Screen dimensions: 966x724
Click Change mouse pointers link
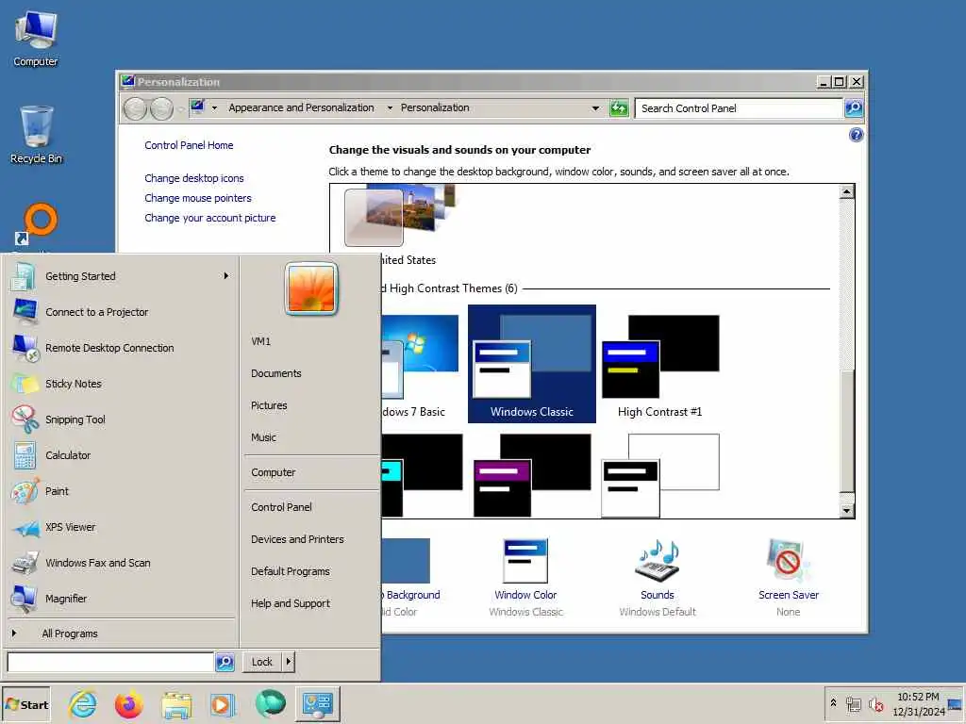coord(198,198)
